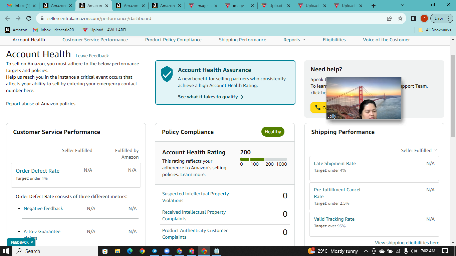The image size is (456, 256).
Task: Go back using the browser back arrow
Action: point(7,18)
